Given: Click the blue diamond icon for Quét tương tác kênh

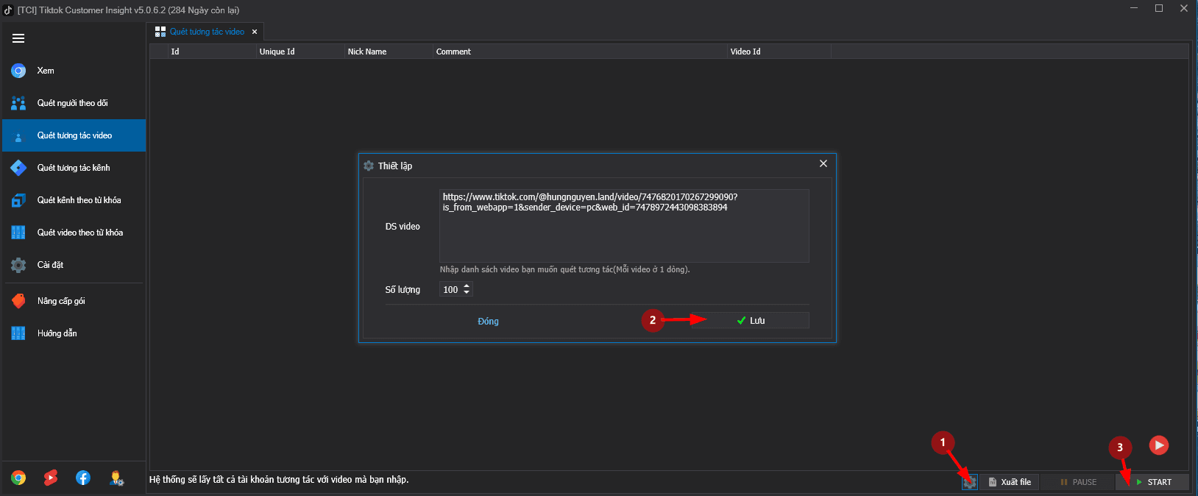Looking at the screenshot, I should pos(18,168).
